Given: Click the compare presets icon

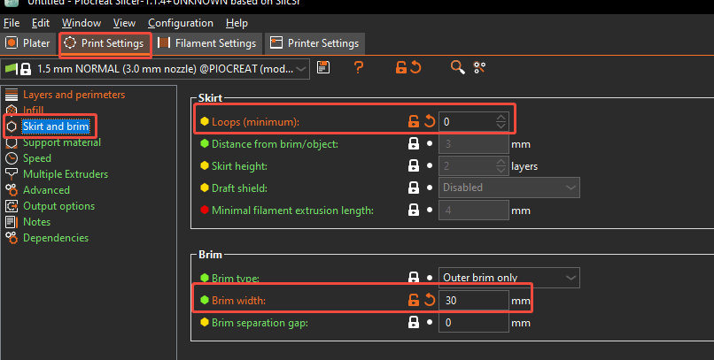Looking at the screenshot, I should [x=480, y=67].
